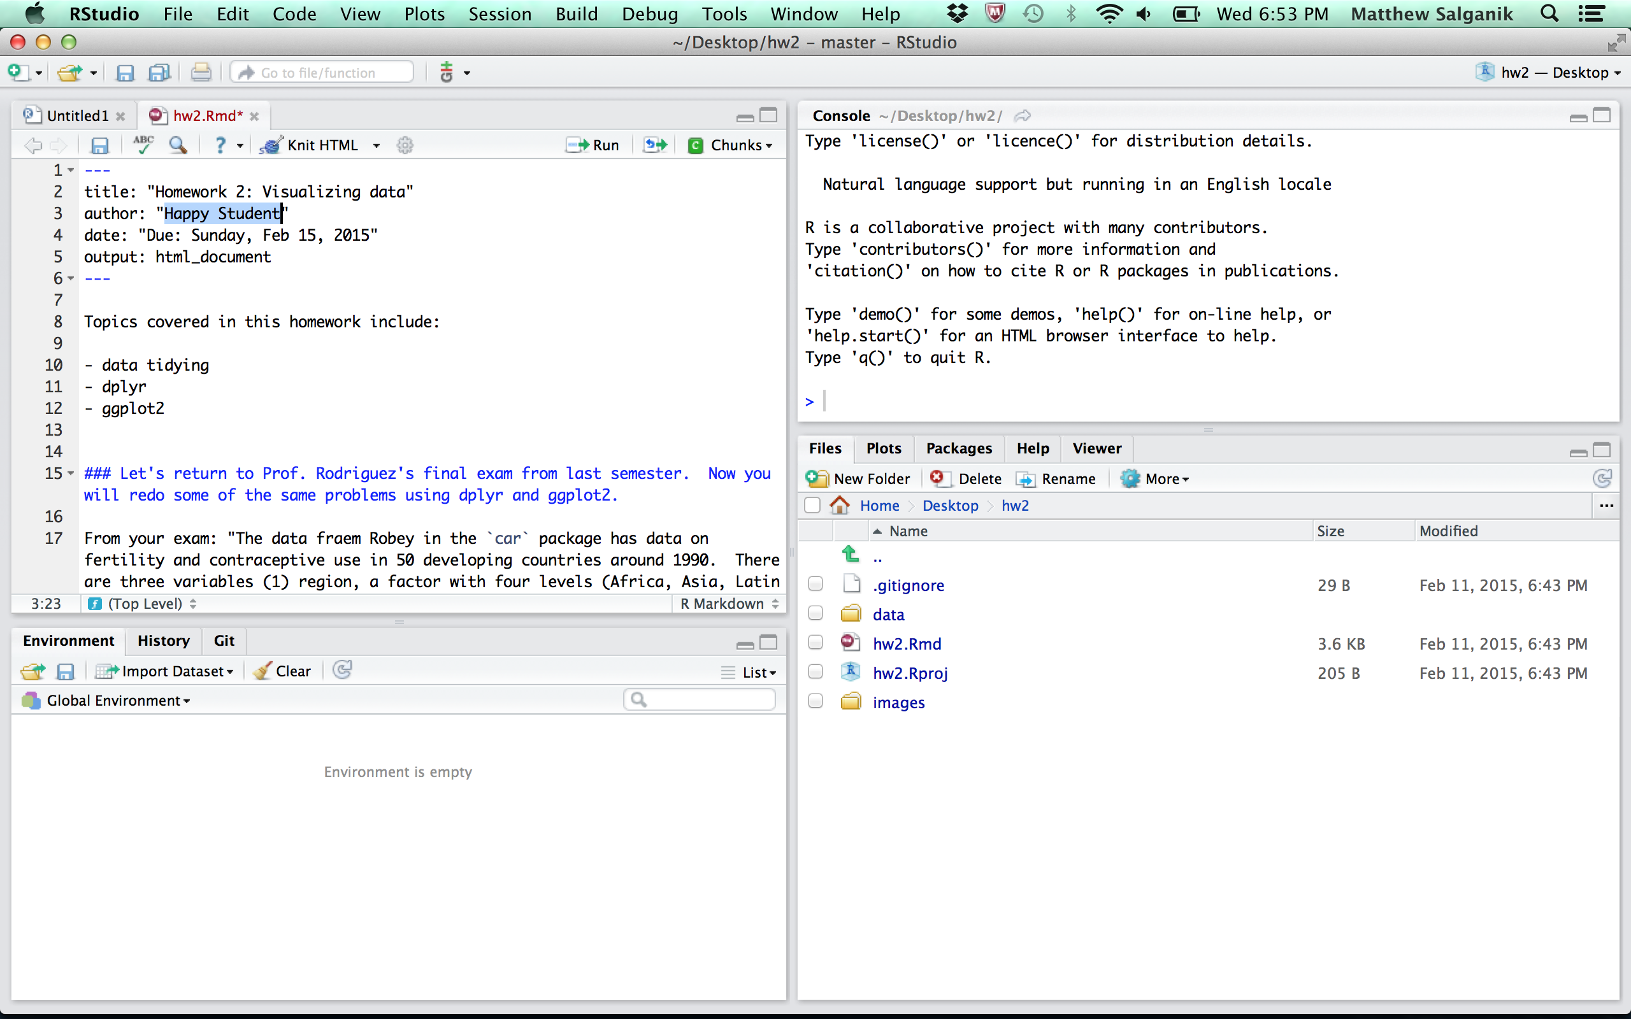1631x1019 pixels.
Task: Click the save all documents icon
Action: click(159, 73)
